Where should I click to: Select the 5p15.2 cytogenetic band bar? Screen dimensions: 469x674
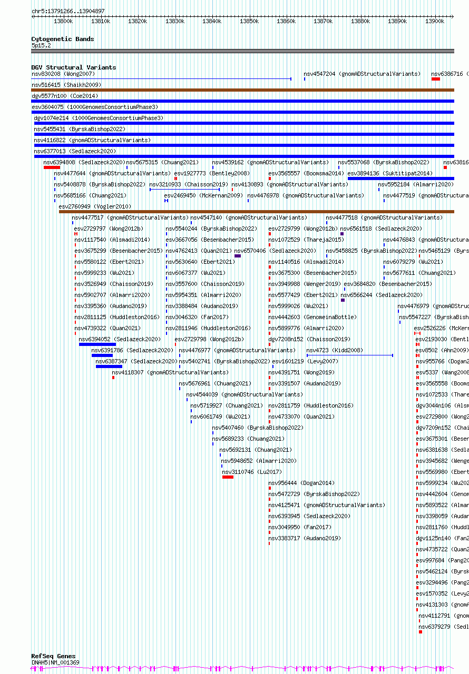pos(242,51)
